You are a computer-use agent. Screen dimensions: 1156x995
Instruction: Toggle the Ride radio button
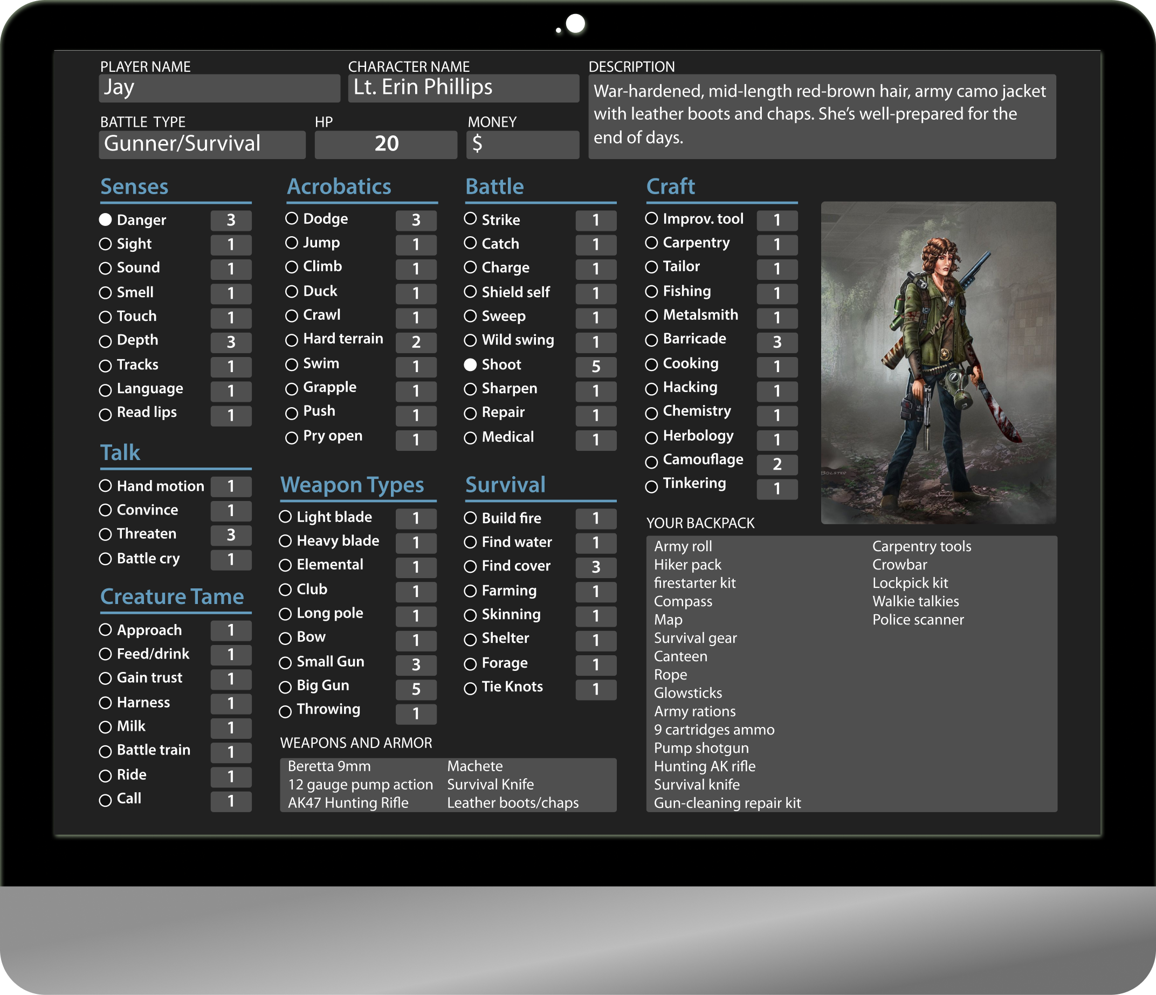[x=106, y=776]
